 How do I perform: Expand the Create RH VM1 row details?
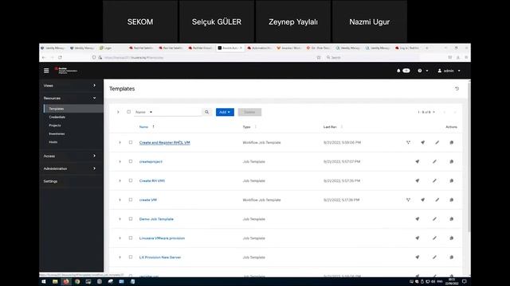coord(120,180)
